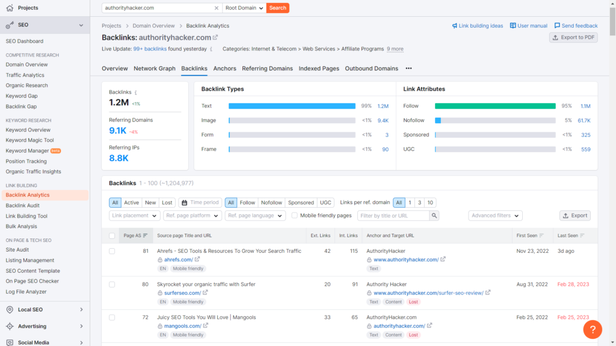Open Domain Overview breadcrumb link
The width and height of the screenshot is (616, 346).
[153, 26]
